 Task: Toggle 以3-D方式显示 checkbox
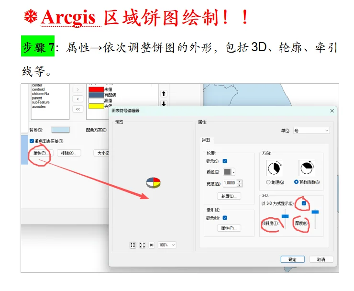pos(304,203)
